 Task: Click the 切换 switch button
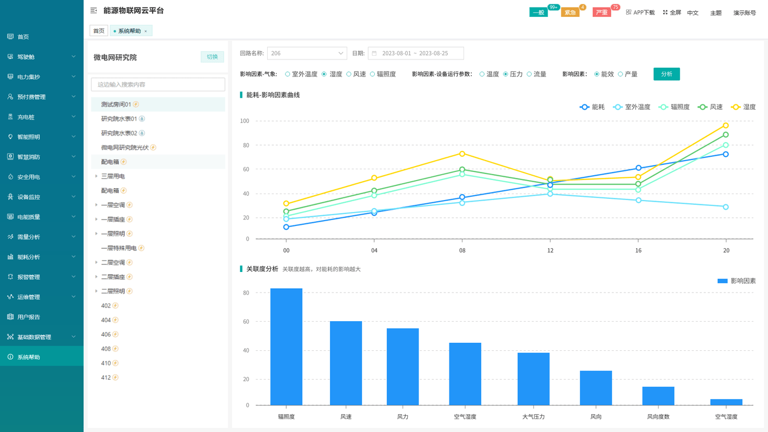pyautogui.click(x=212, y=57)
